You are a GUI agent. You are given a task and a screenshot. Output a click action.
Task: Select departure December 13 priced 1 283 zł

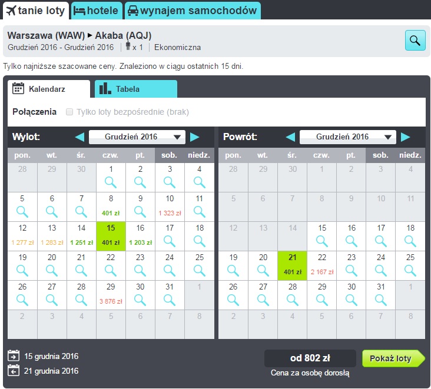(52, 236)
